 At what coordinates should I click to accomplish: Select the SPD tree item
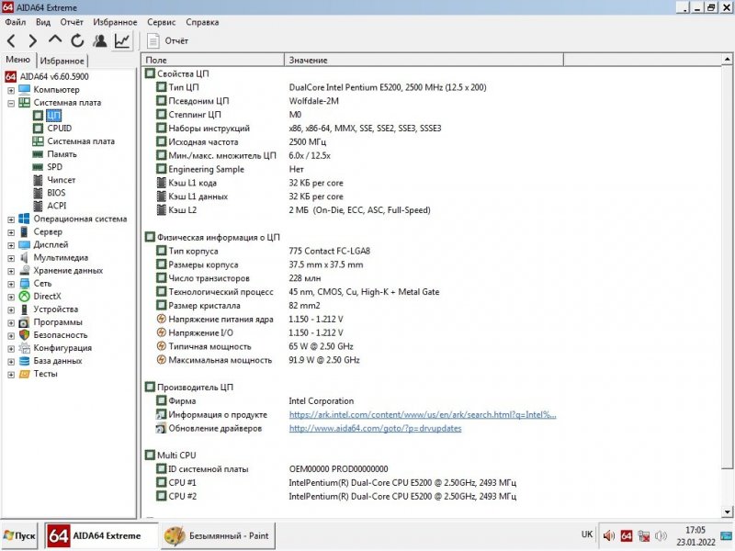coord(54,167)
